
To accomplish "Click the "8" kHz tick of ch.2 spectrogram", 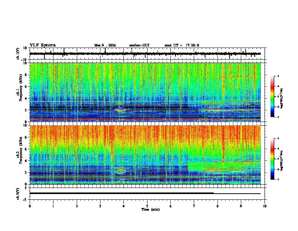I will (x=26, y=137).
